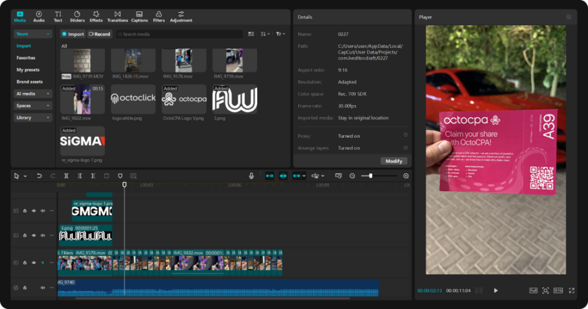Viewport: 588px width, 309px height.
Task: Switch to the Filters tab
Action: coord(158,17)
